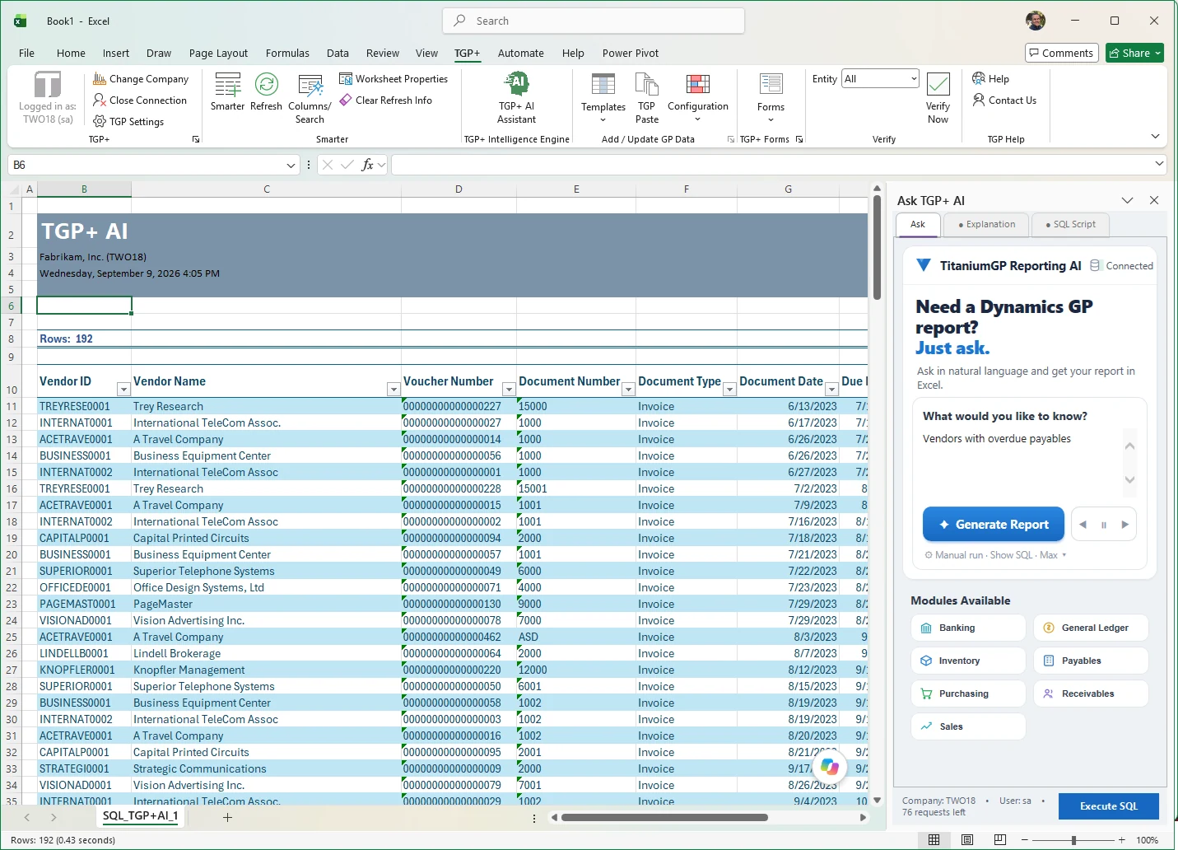Open the File menu
Image resolution: width=1178 pixels, height=850 pixels.
26,54
